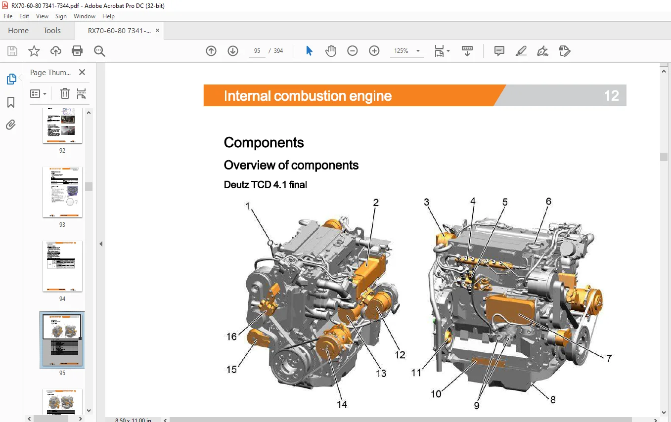The height and width of the screenshot is (422, 671).
Task: Switch to the Home tab
Action: tap(18, 31)
